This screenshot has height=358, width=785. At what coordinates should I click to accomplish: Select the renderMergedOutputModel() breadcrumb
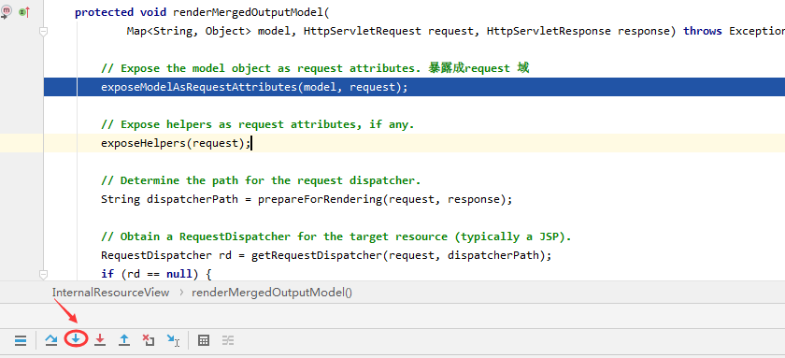point(272,293)
